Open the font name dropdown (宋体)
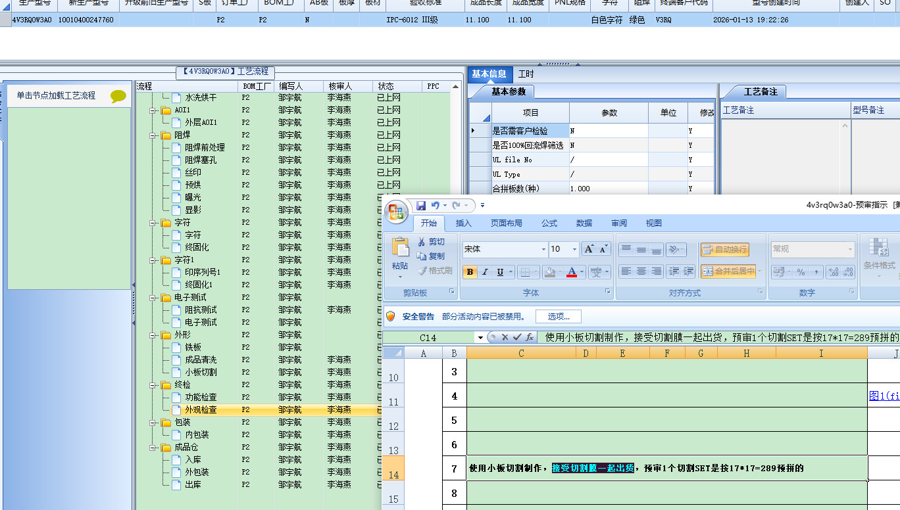Screen dimensions: 900x510 coord(543,250)
